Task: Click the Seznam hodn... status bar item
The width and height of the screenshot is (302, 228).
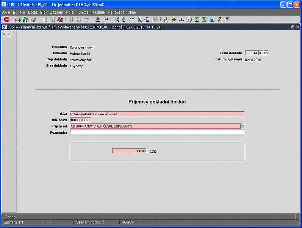Action: click(88, 222)
